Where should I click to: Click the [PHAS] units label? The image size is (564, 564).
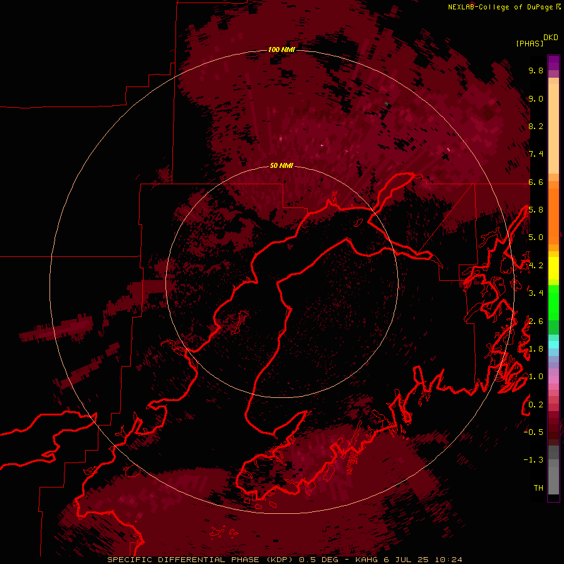(530, 44)
